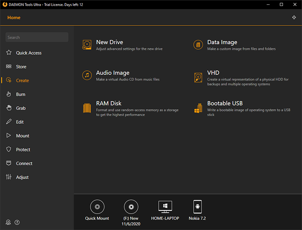Click the Mount play-triangle icon
Image resolution: width=302 pixels, height=230 pixels.
tap(9, 135)
